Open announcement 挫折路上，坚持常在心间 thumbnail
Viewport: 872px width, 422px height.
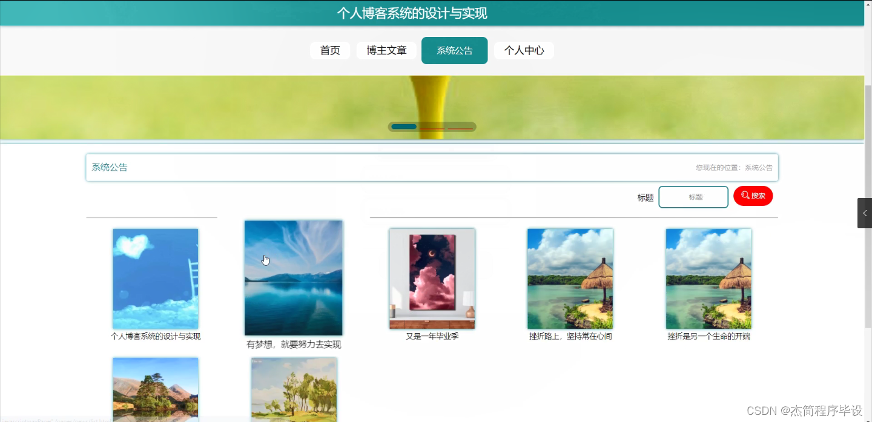click(x=570, y=279)
